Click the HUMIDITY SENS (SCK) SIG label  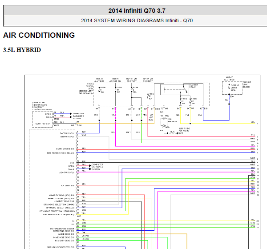click(x=62, y=195)
